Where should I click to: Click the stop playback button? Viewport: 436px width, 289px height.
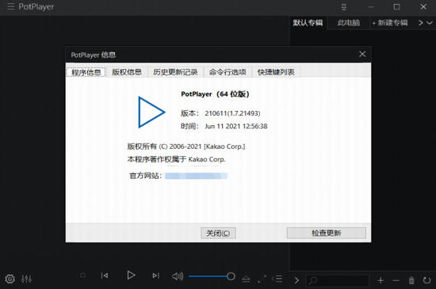[83, 276]
